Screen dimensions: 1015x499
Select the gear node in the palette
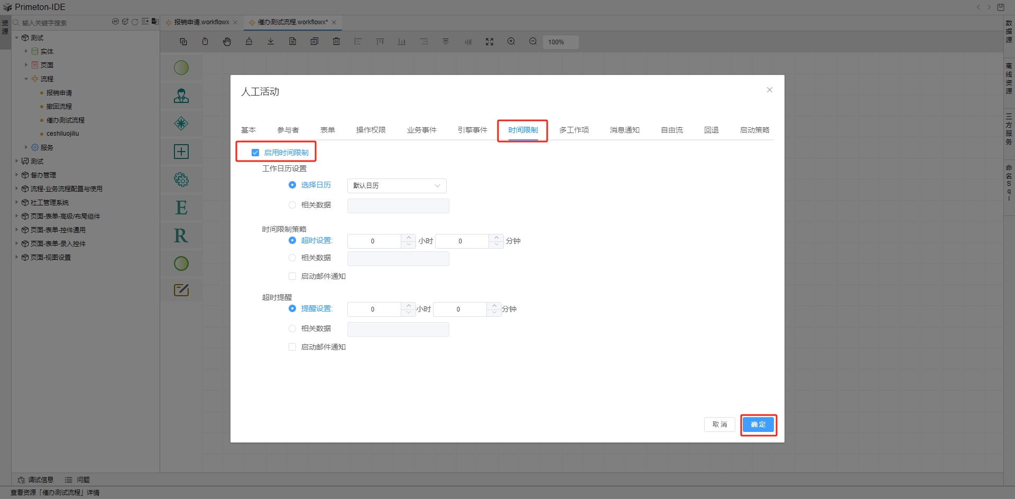[181, 180]
